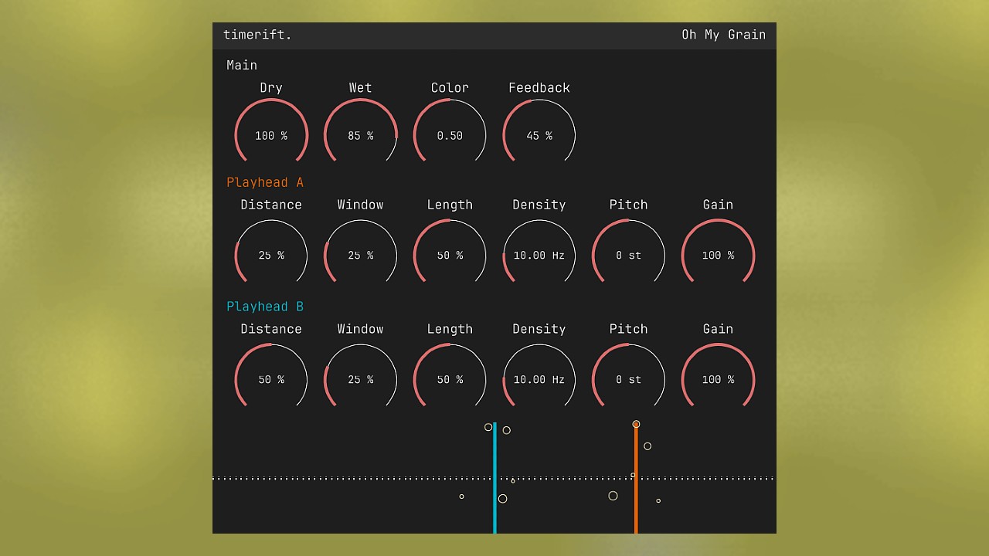989x556 pixels.
Task: Click the Color label in Main
Action: (450, 88)
